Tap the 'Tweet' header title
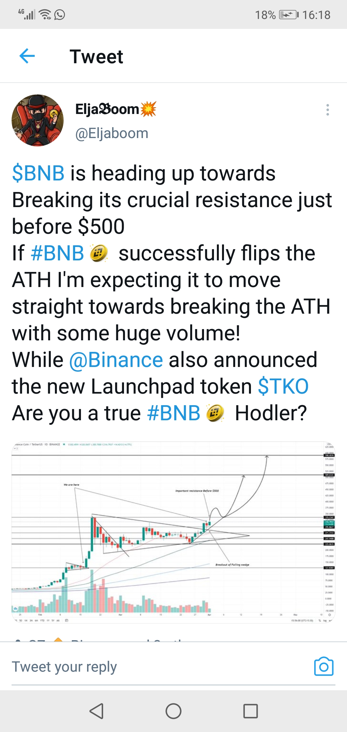 click(x=96, y=57)
